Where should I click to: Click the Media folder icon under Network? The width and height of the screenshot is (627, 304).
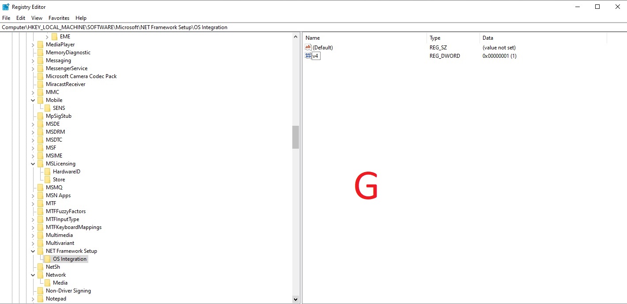coord(48,283)
